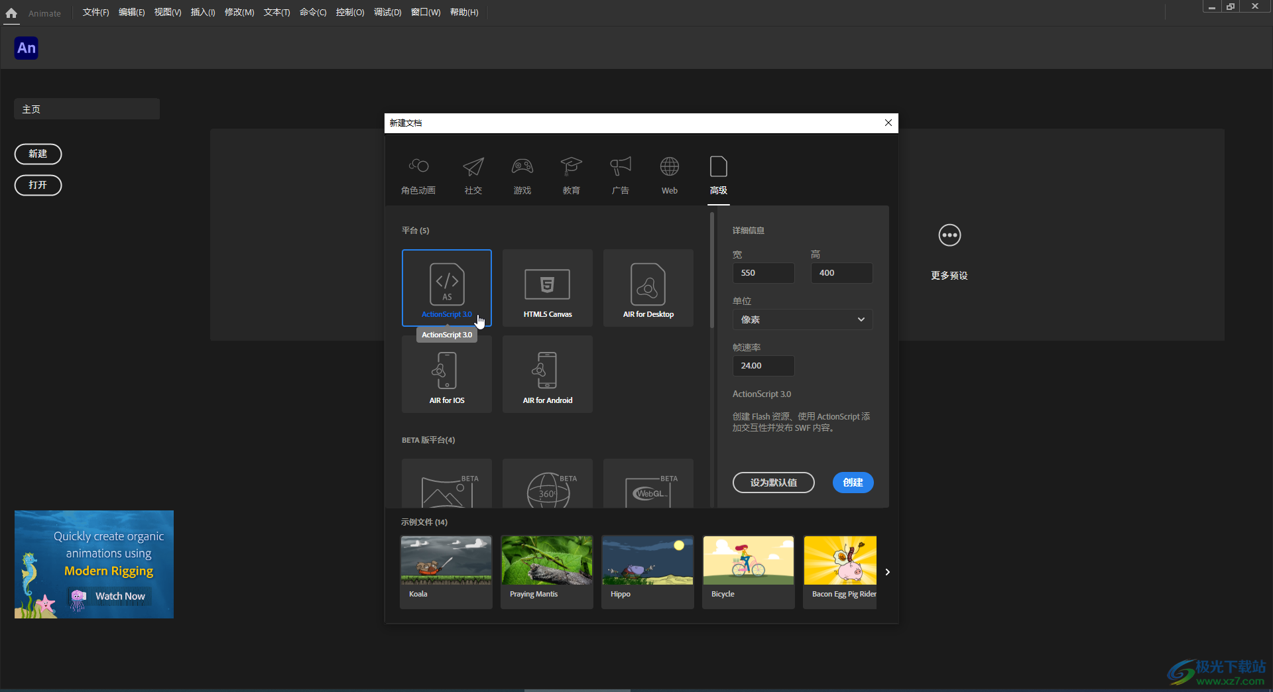This screenshot has height=692, width=1273.
Task: Open the 帮助(H) menu
Action: 464,13
